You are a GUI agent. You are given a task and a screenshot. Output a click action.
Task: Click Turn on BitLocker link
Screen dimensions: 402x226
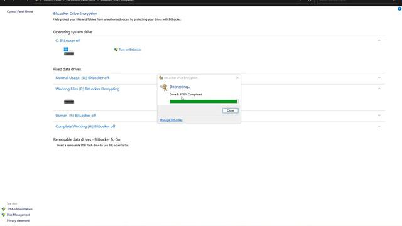click(130, 50)
